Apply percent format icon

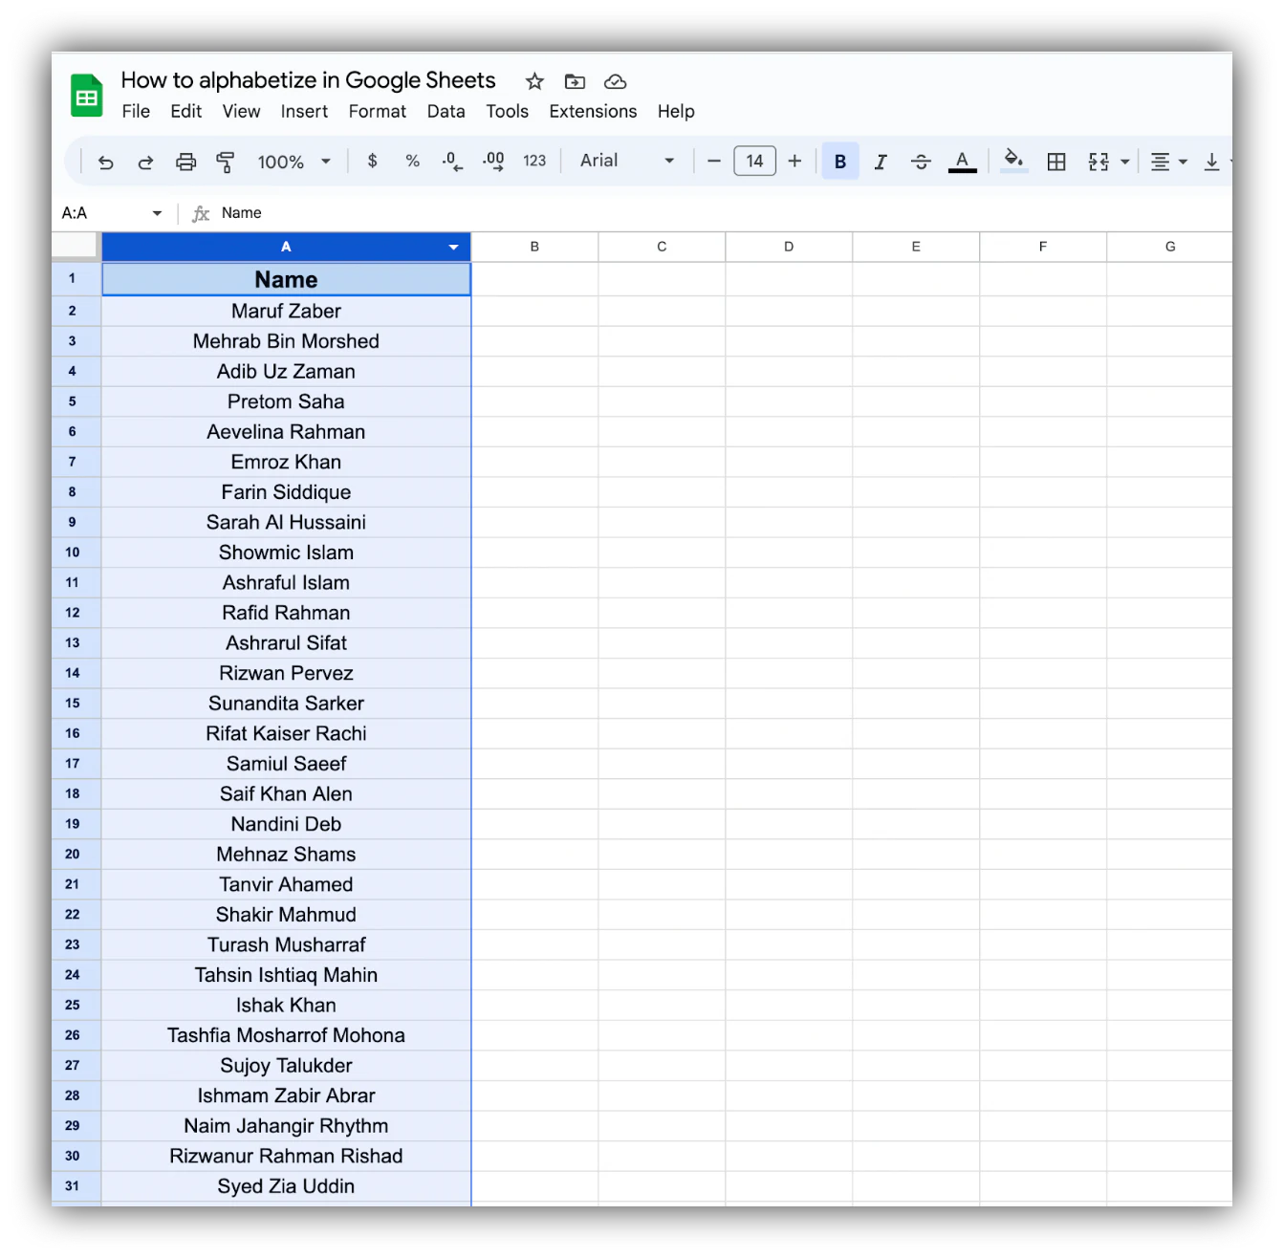tap(412, 161)
